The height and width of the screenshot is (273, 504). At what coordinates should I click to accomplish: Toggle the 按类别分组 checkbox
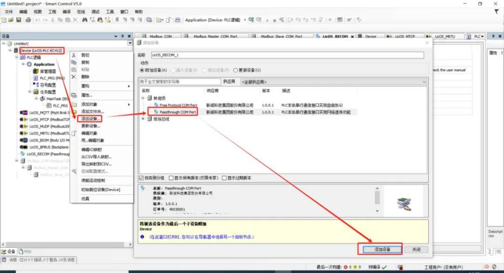click(142, 178)
